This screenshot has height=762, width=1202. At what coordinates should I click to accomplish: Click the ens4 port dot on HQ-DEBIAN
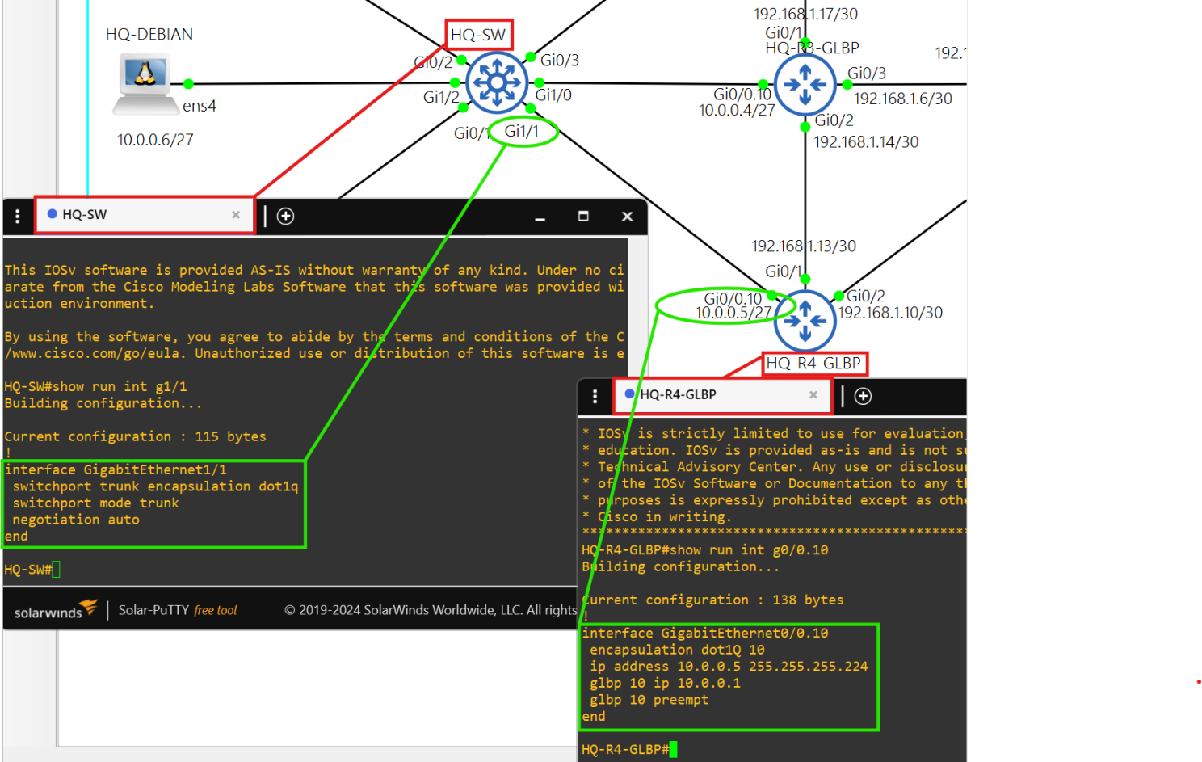pyautogui.click(x=188, y=84)
